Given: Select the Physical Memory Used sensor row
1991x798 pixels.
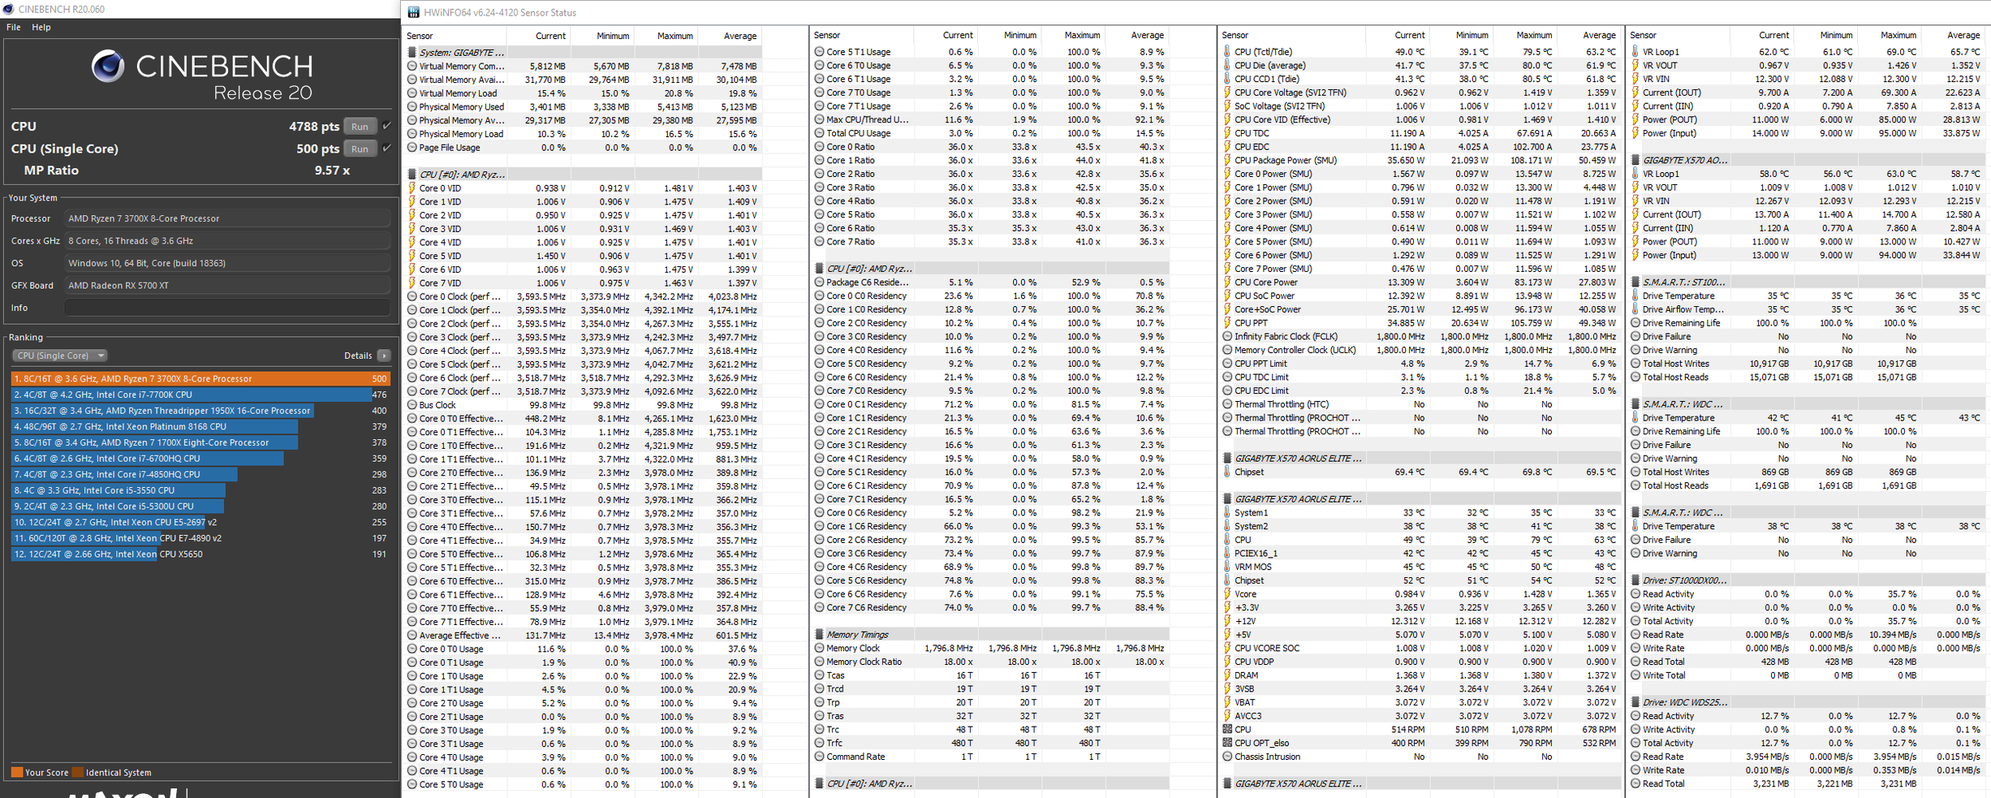Looking at the screenshot, I should pos(583,107).
